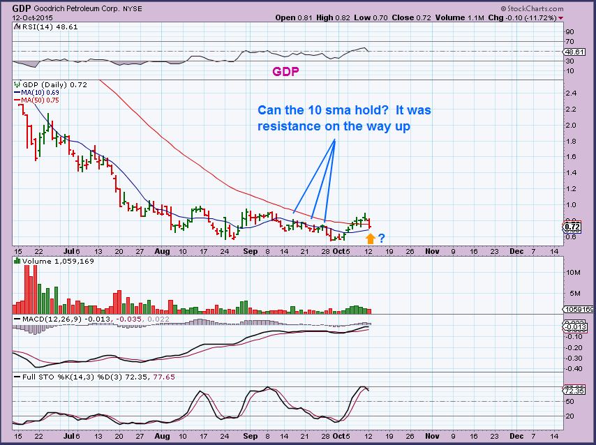Click the Chg -0.10 (-11.72%) value
The width and height of the screenshot is (596, 445).
[x=523, y=18]
